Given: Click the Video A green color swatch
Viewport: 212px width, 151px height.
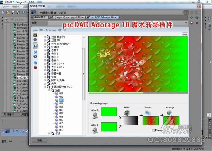Looking at the screenshot, I should [x=109, y=112].
